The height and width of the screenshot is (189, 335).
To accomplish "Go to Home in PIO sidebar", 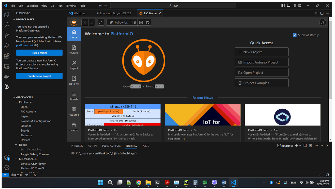I will pyautogui.click(x=74, y=34).
